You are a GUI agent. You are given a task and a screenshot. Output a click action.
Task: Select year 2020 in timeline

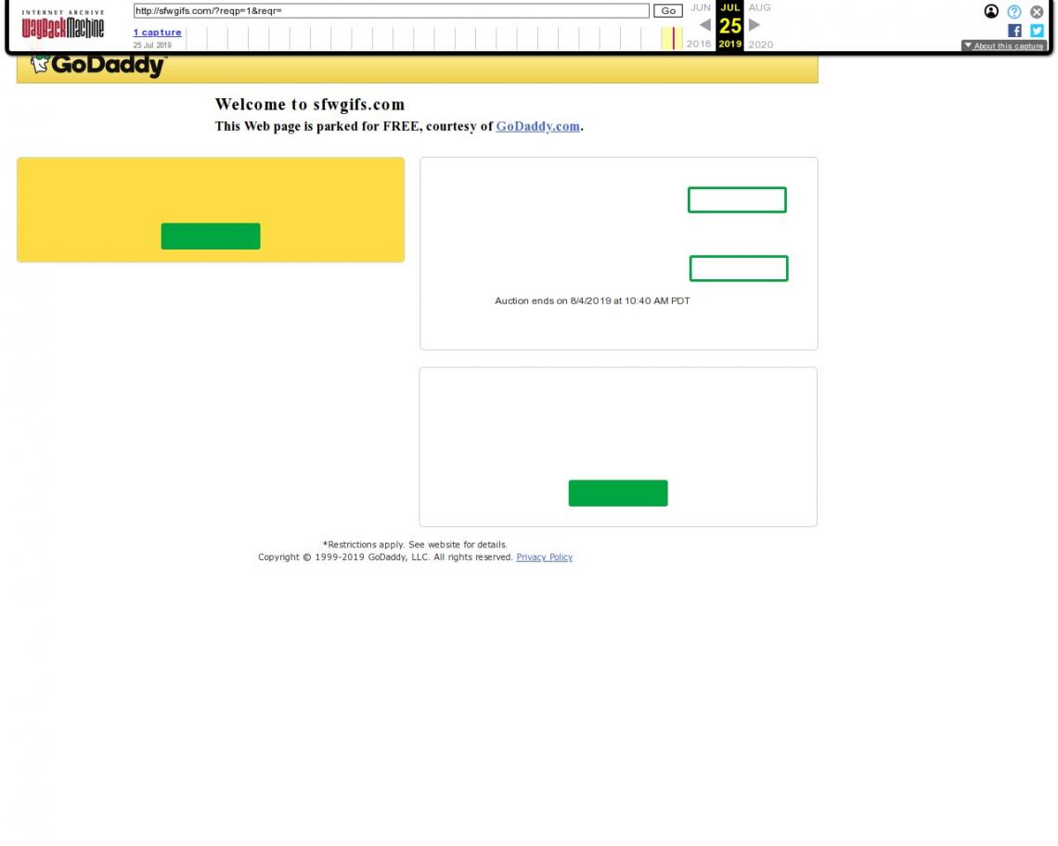(x=760, y=45)
